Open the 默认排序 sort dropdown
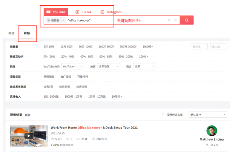The height and width of the screenshot is (155, 241). click(208, 115)
